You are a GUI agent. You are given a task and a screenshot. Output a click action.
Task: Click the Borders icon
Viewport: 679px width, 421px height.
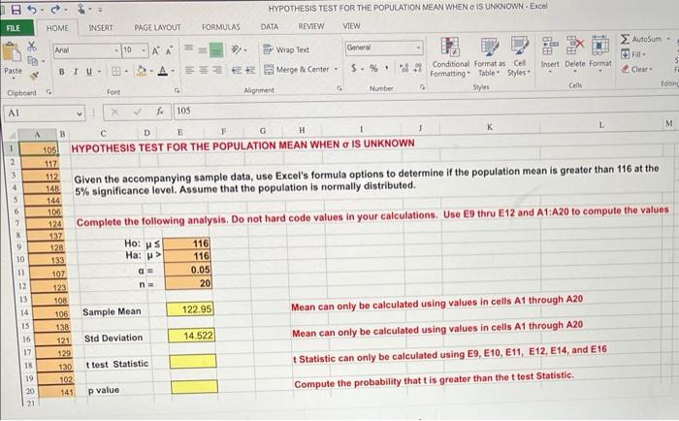click(x=116, y=71)
